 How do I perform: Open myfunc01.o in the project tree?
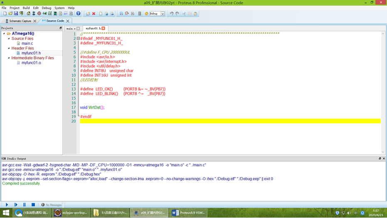point(31,63)
